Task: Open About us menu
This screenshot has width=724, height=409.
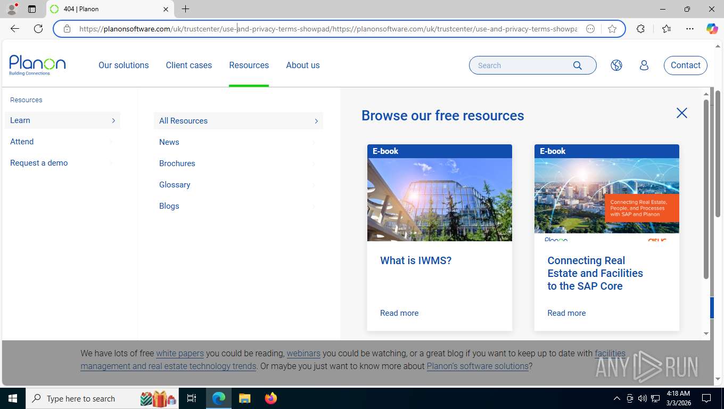Action: tap(303, 65)
